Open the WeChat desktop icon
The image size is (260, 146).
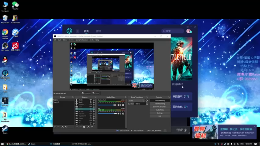[x=15, y=6]
